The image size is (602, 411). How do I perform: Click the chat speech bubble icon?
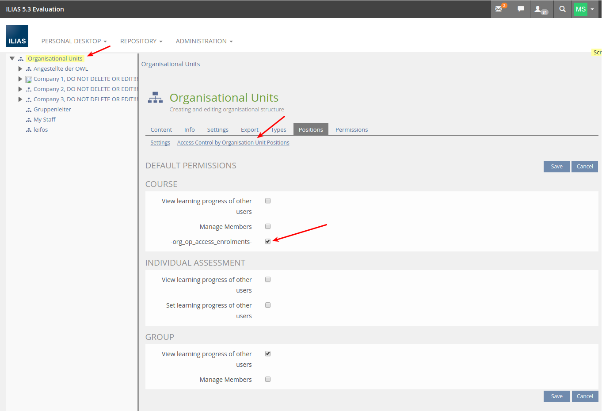521,9
